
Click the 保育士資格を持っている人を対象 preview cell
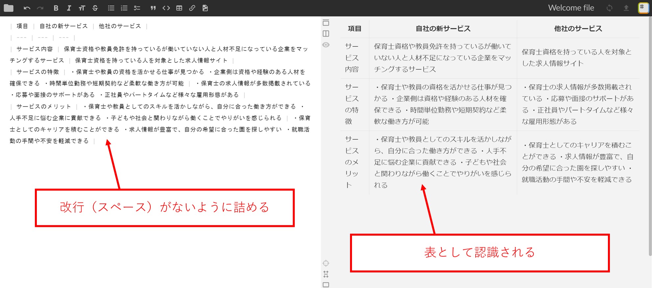point(578,58)
